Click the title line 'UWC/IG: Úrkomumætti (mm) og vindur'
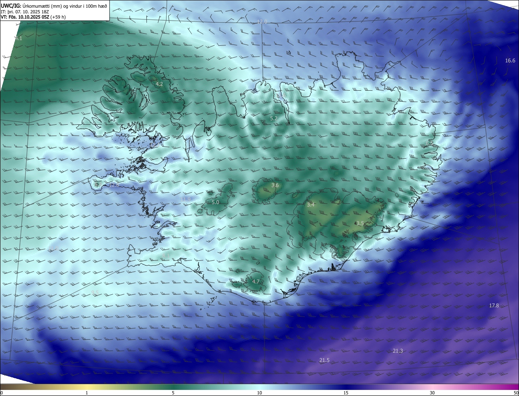The image size is (519, 396). click(54, 5)
